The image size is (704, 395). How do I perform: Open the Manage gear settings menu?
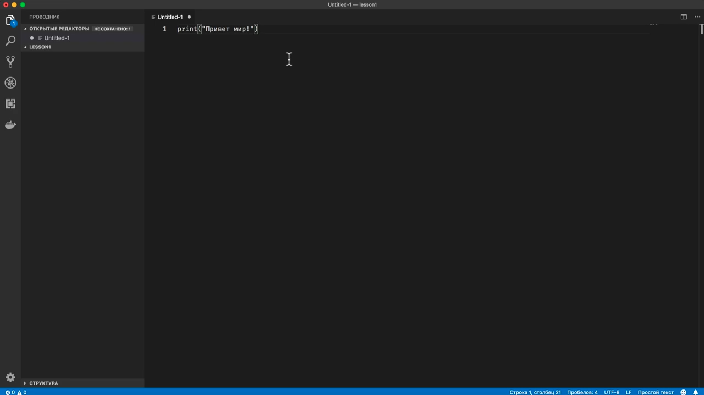10,377
